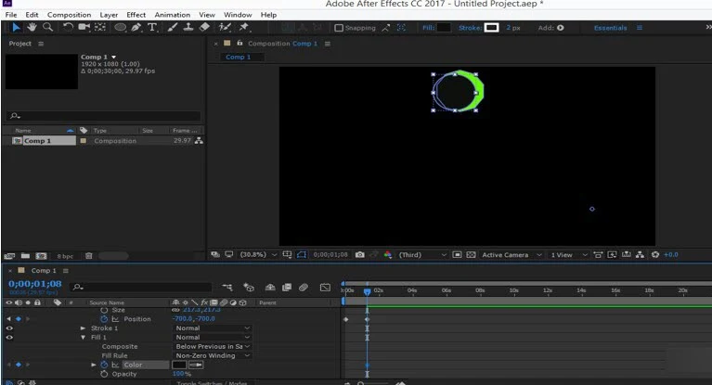Open the Composition Mini-Flowchart in the timeline
Screen dimensions: 712x385
coord(227,287)
